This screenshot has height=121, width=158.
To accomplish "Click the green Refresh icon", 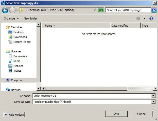I will pyautogui.click(x=101, y=10).
